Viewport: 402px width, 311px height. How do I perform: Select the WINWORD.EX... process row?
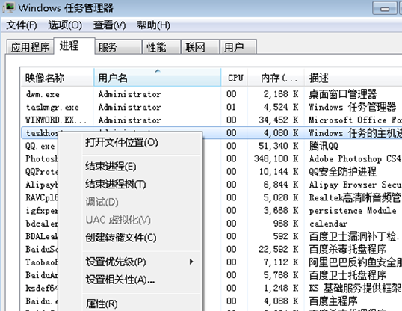coord(211,120)
